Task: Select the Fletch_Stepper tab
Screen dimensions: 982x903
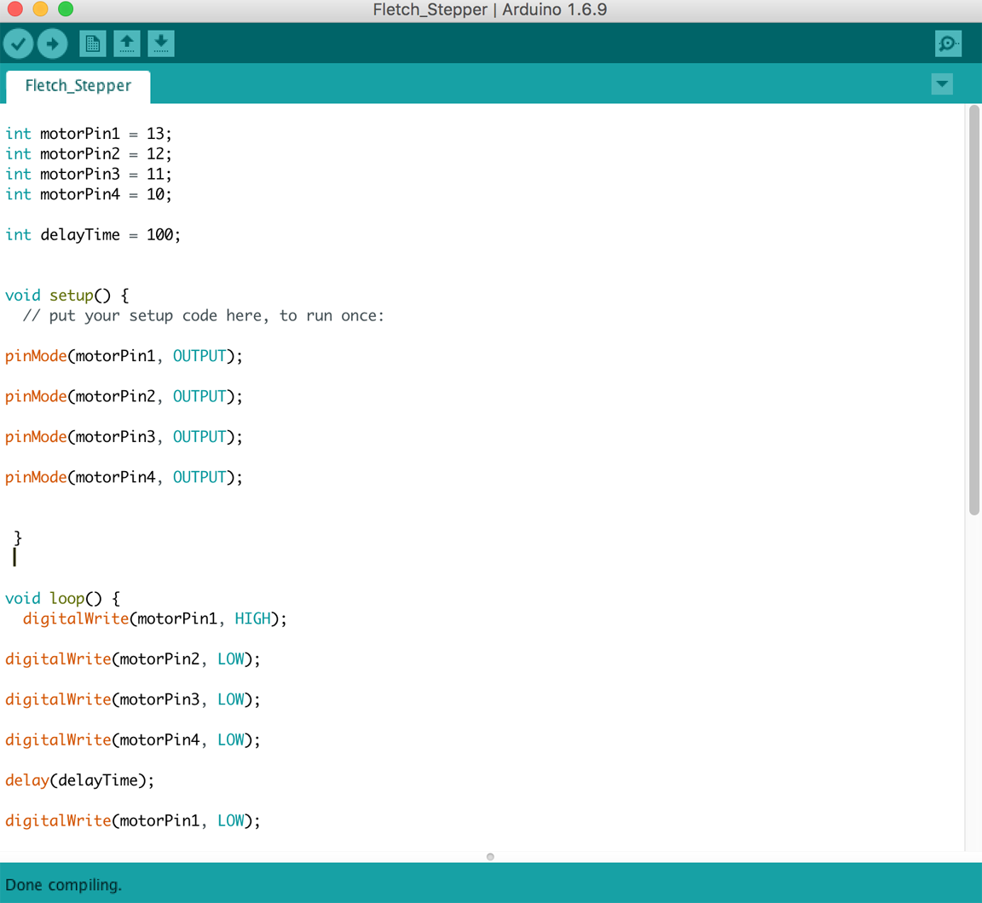Action: coord(78,86)
